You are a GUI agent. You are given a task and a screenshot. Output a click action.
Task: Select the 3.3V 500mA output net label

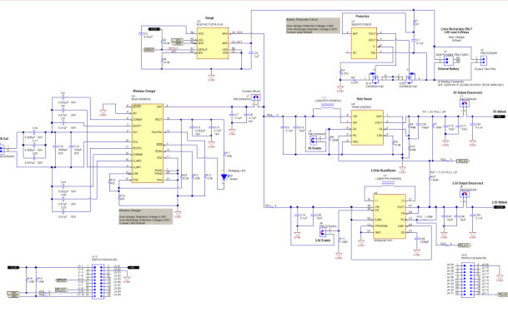click(500, 205)
